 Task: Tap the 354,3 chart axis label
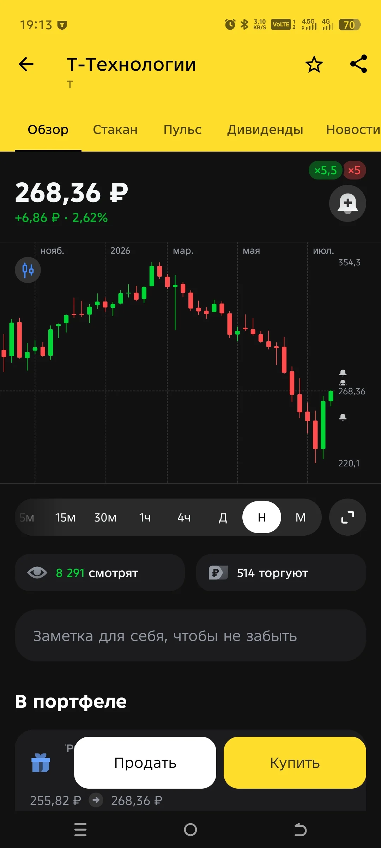pyautogui.click(x=349, y=262)
